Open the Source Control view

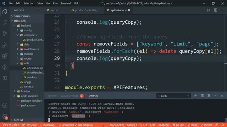[5, 34]
